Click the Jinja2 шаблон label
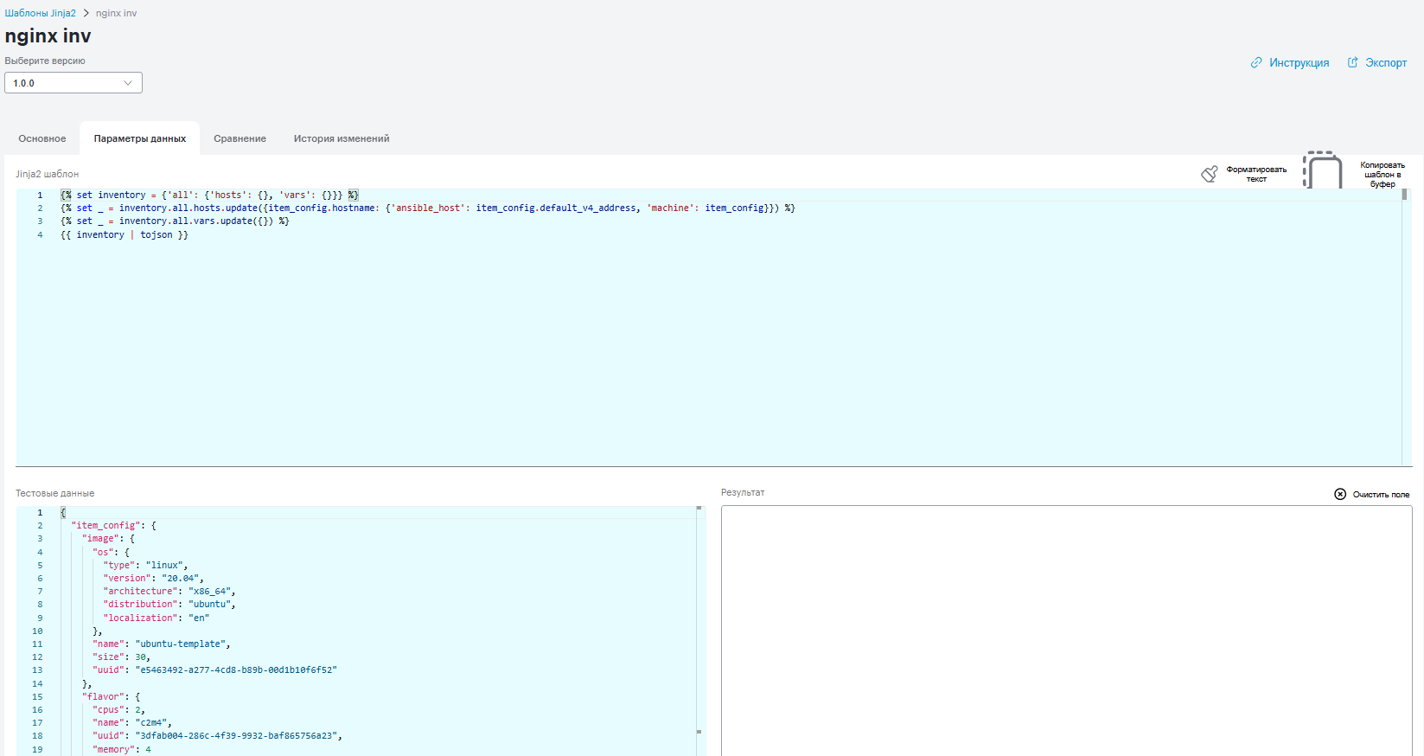 pyautogui.click(x=47, y=174)
